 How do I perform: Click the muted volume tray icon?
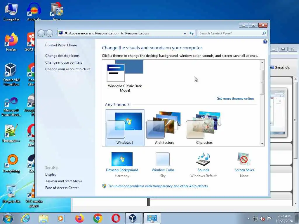click(263, 219)
